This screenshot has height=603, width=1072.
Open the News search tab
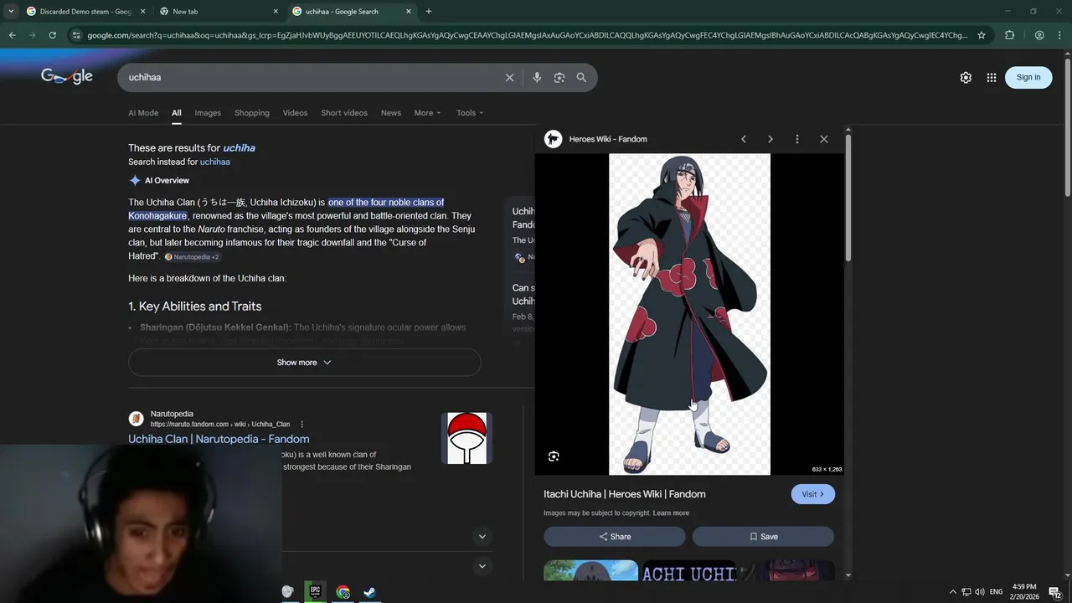click(x=391, y=113)
